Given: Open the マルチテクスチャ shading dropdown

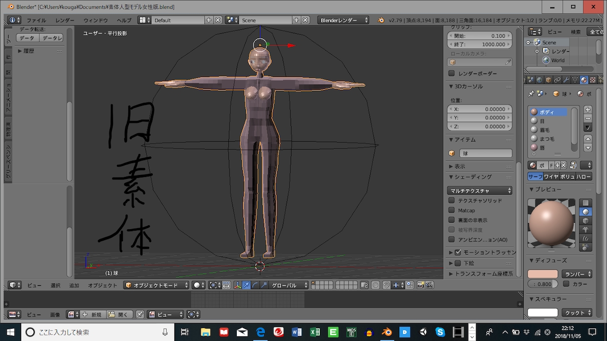Looking at the screenshot, I should pyautogui.click(x=480, y=191).
